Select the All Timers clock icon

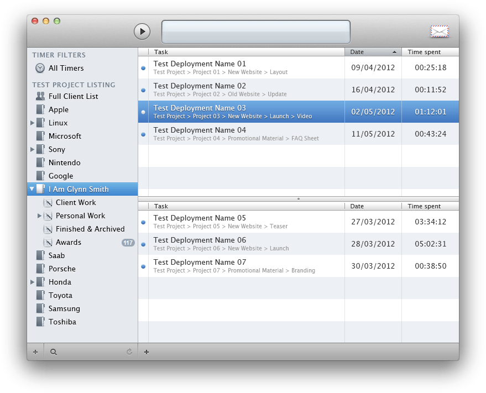pos(40,68)
